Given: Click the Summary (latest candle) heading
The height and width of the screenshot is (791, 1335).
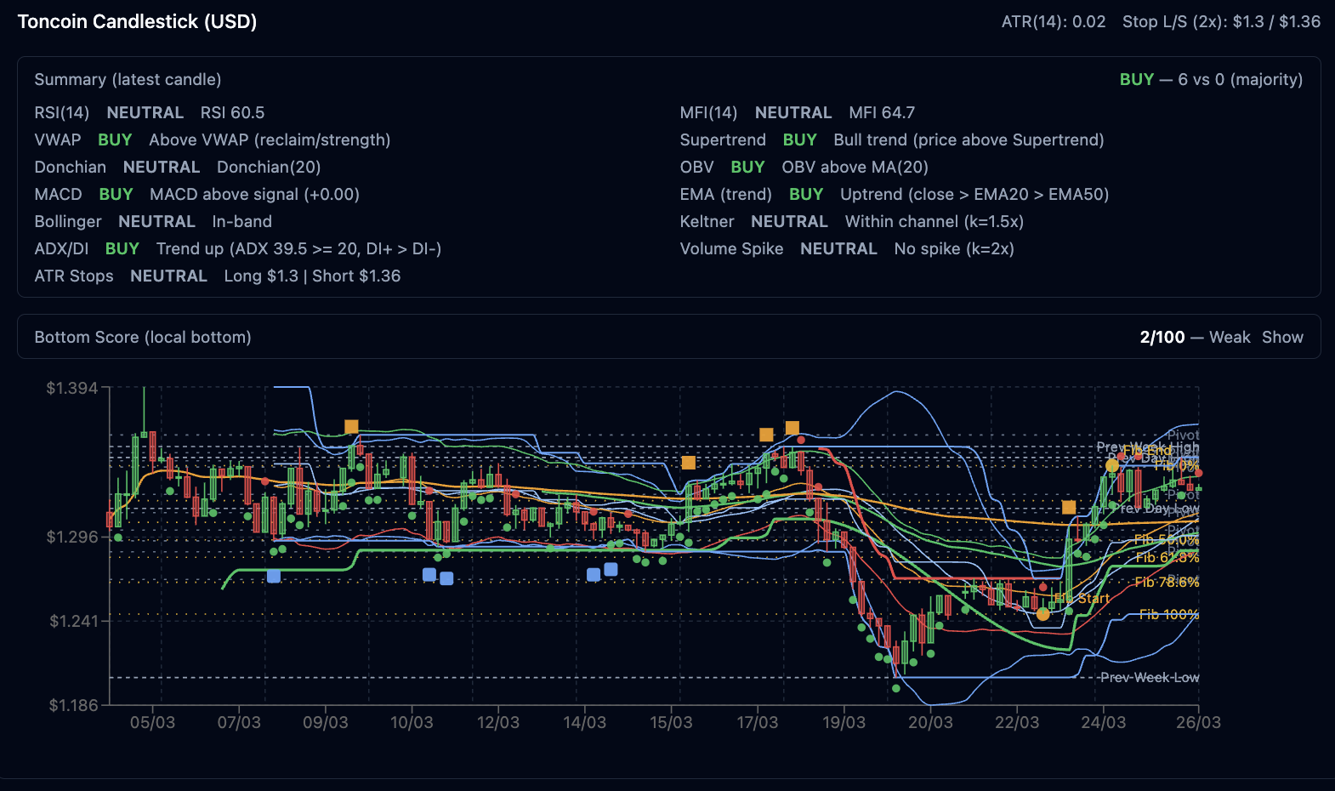Looking at the screenshot, I should pos(128,79).
